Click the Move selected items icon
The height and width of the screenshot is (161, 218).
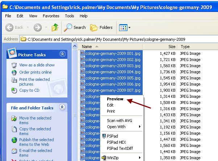tap(14, 118)
